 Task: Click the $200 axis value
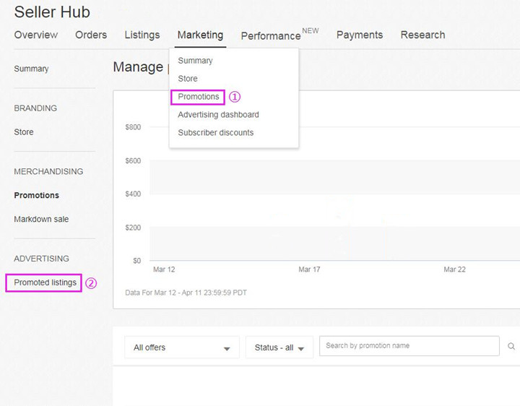coord(133,228)
